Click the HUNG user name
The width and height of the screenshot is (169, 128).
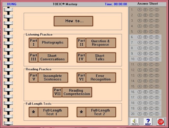[12, 4]
